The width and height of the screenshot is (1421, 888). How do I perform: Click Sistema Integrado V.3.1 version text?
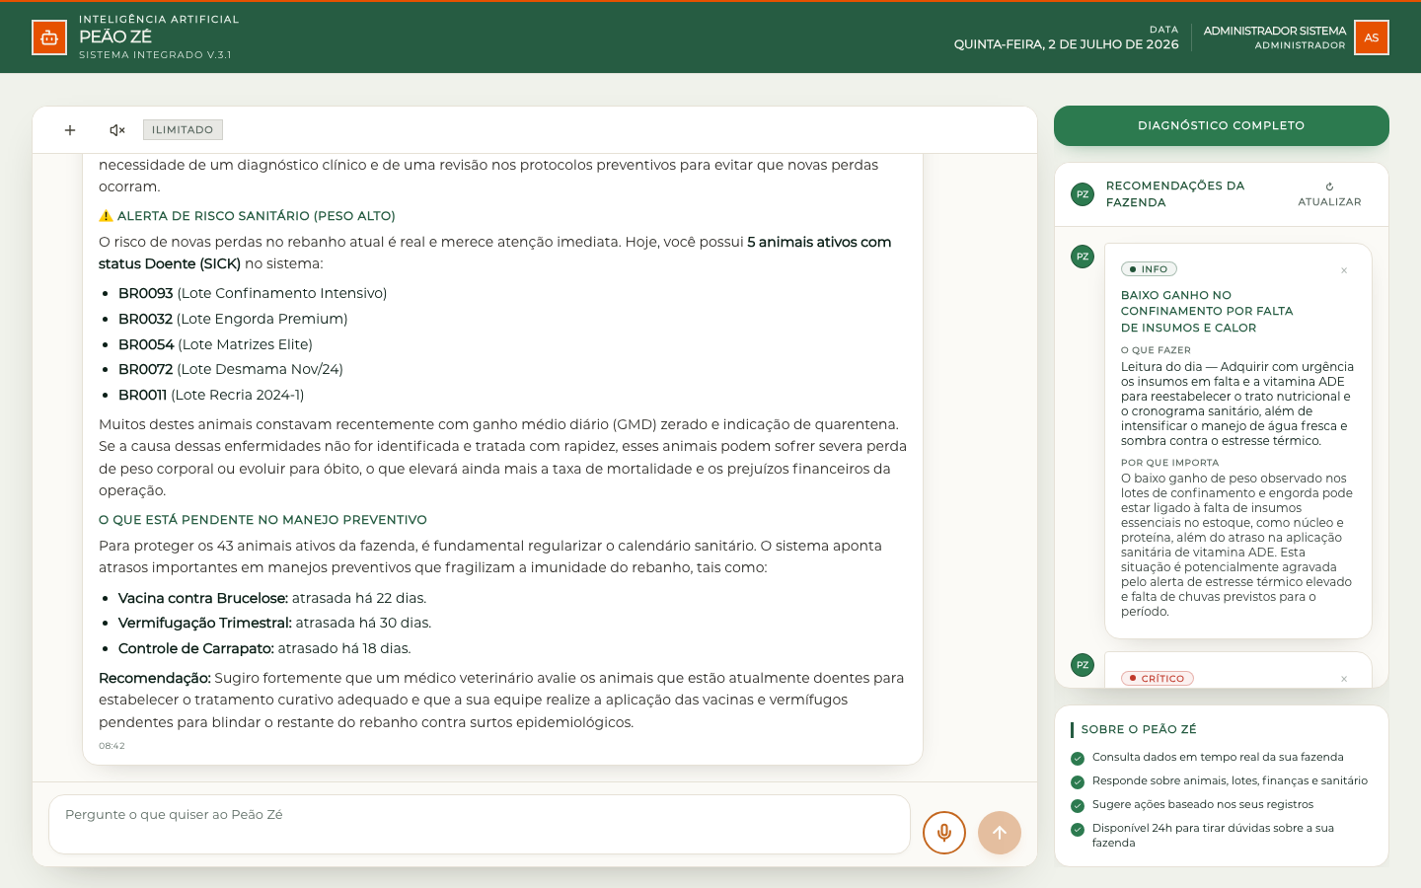tap(155, 55)
